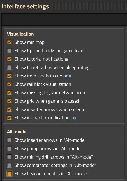Click the Visualization section heading

point(20,34)
